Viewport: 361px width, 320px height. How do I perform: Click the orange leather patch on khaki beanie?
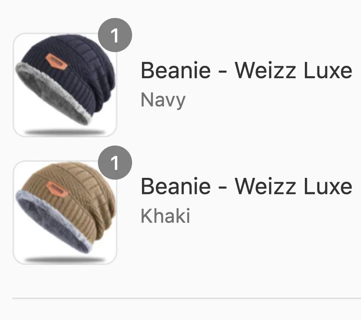57,189
